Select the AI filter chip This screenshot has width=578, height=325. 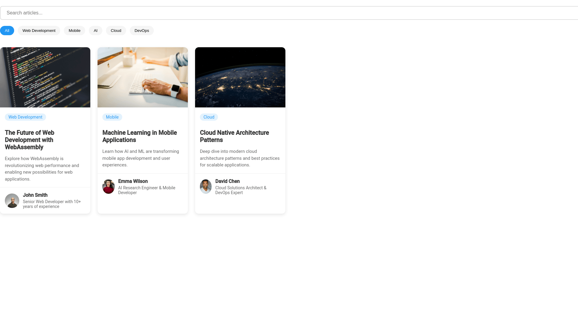point(95,31)
